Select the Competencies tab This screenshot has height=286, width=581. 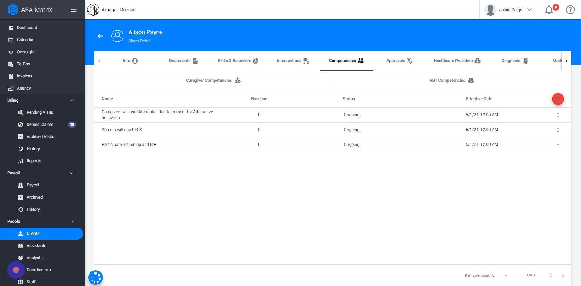click(346, 61)
